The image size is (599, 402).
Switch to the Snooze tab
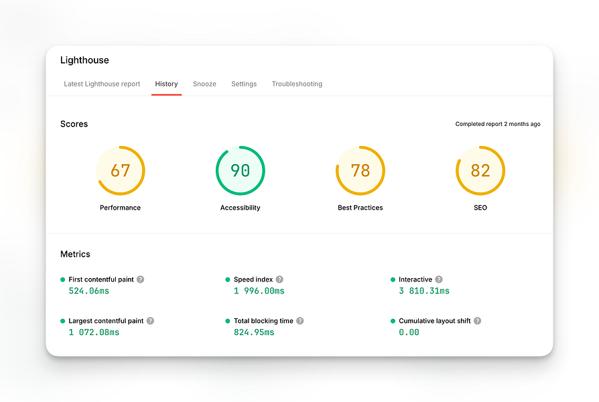(x=204, y=84)
